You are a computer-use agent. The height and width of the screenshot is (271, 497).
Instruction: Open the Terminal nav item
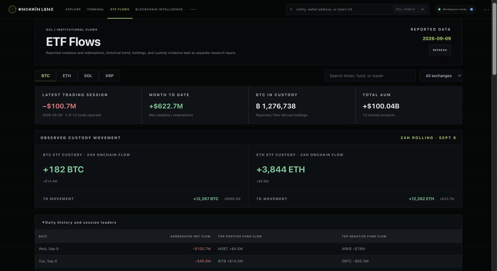pos(96,9)
